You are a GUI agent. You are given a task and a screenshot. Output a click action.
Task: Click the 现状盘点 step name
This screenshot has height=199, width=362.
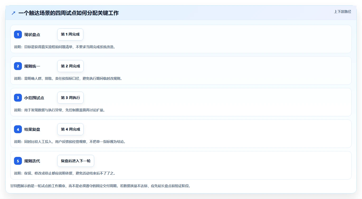32,34
